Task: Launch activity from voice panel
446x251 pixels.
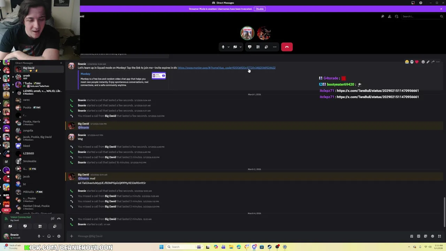Action: click(40, 226)
